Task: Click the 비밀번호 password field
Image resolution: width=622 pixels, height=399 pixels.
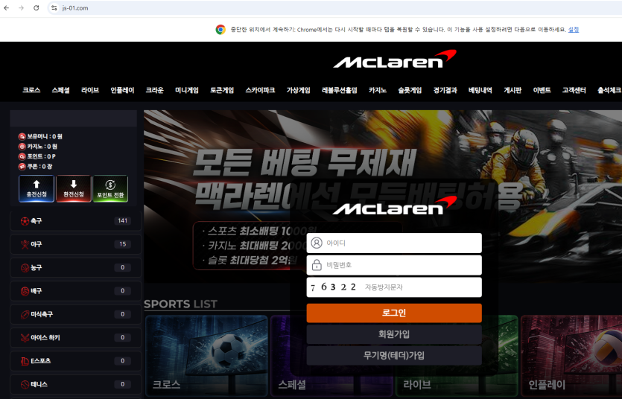Action: tap(394, 265)
